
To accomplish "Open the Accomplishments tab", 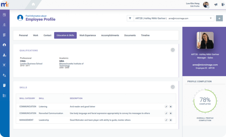I will [110, 35].
